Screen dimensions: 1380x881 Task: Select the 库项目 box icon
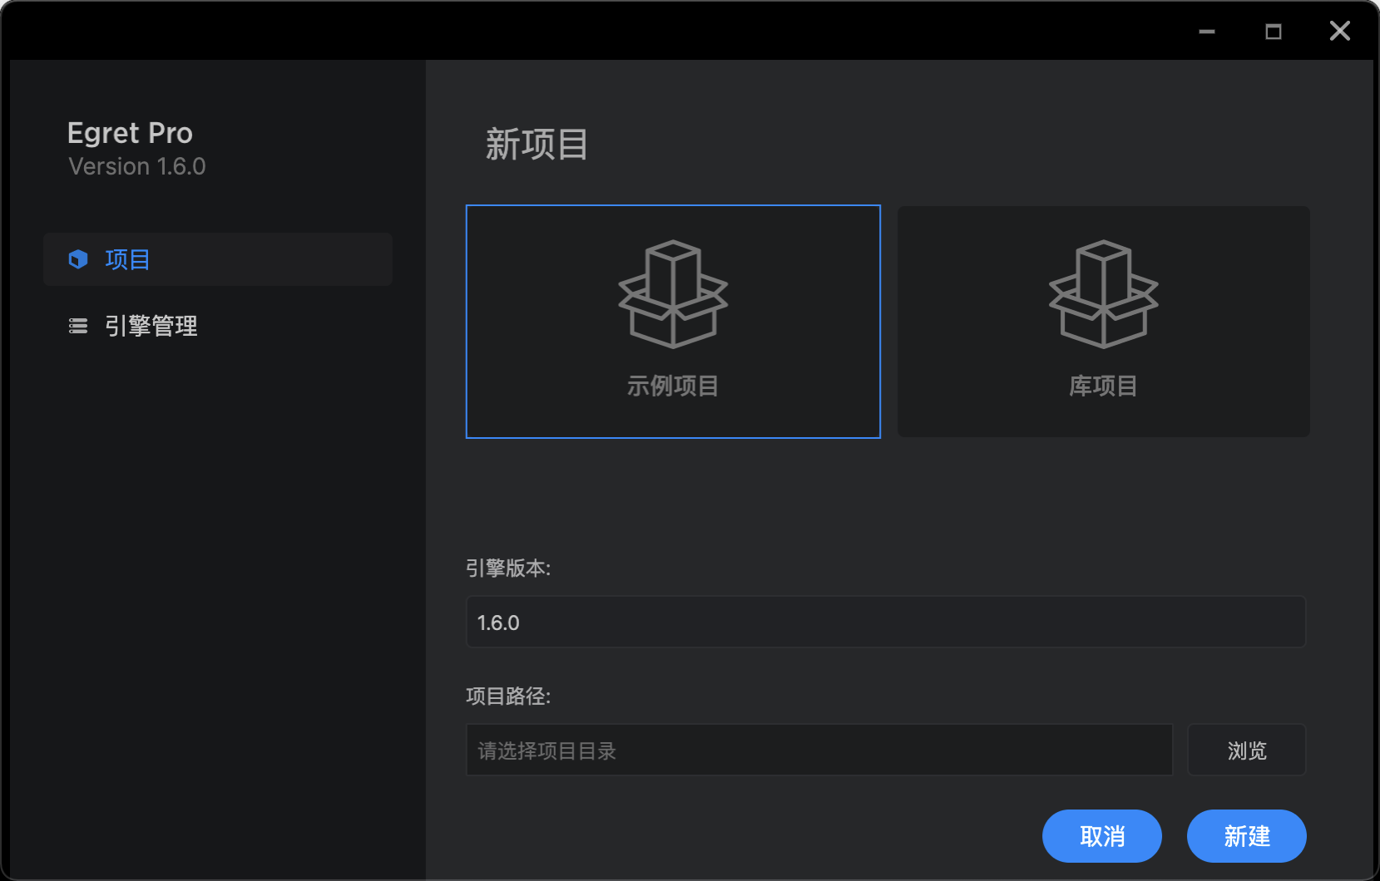[x=1103, y=294]
